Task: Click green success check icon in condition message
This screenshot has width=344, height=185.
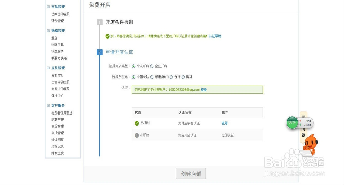Action: point(107,36)
